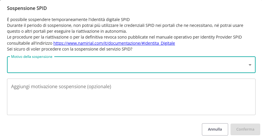
Task: Focus the optional suspension motivation text area
Action: coord(131,96)
